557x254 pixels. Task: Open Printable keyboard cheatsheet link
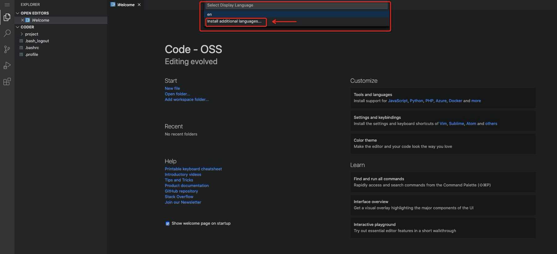[x=193, y=169]
